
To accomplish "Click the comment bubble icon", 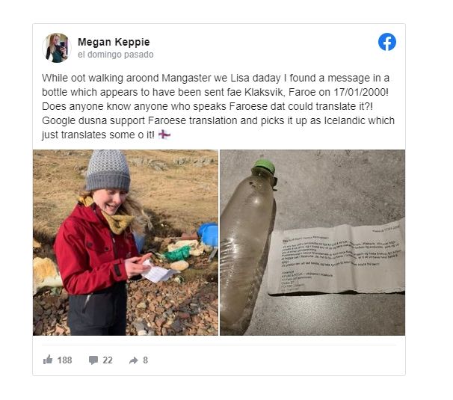I will click(93, 360).
